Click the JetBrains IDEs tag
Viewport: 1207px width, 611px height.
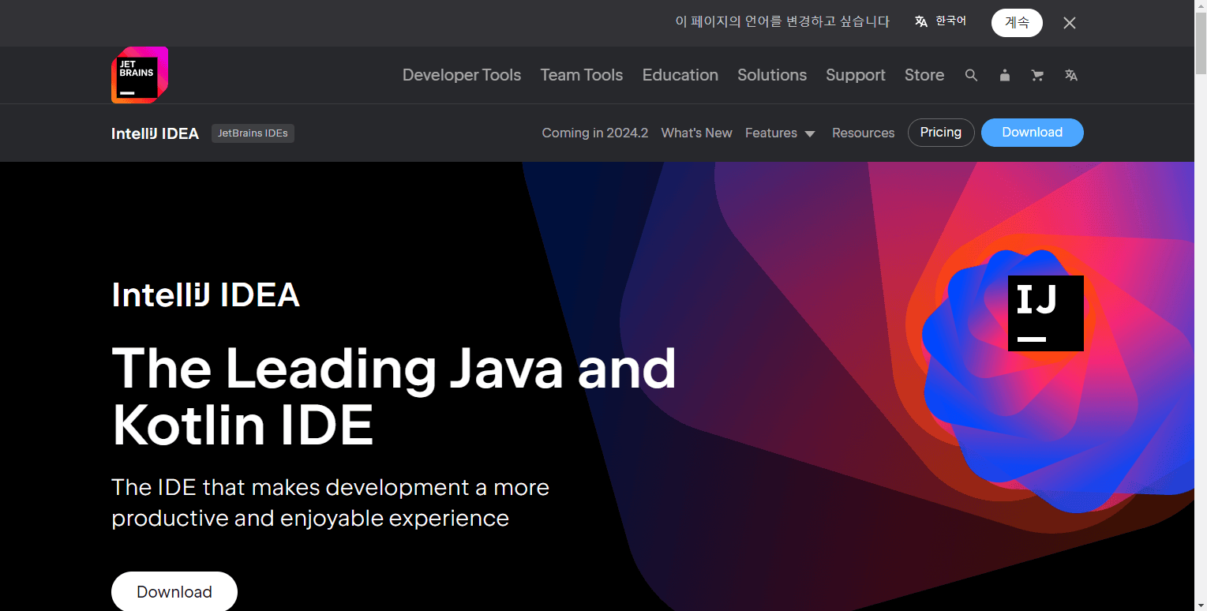[253, 133]
